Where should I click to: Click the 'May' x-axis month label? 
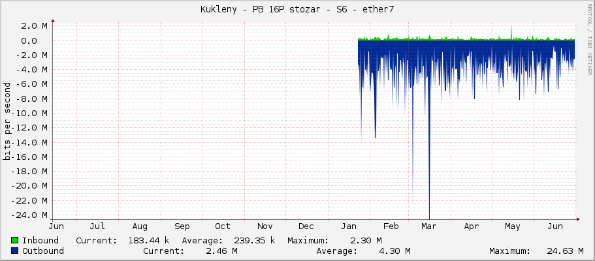(512, 226)
